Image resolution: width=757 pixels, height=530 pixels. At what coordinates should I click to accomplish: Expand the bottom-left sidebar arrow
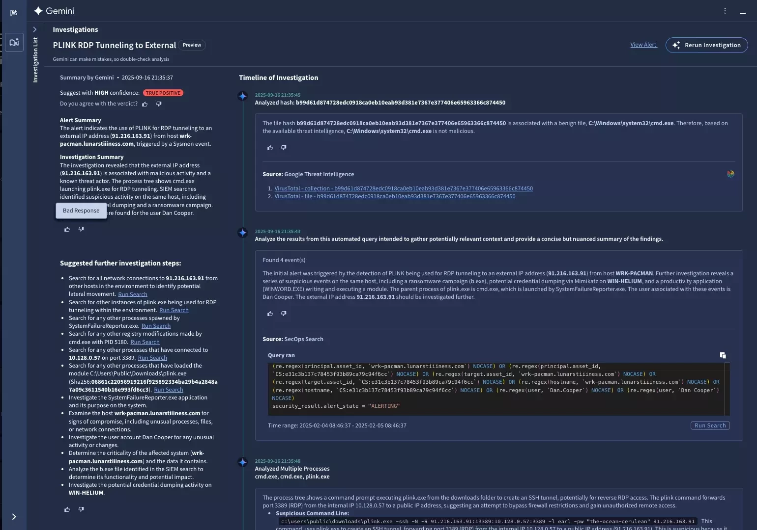14,516
